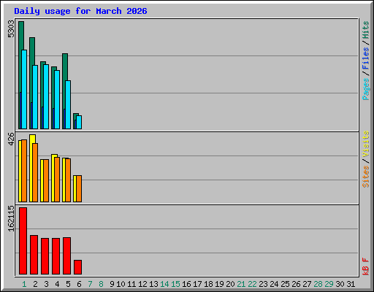Click day 10 on the x-axis

coord(121,284)
